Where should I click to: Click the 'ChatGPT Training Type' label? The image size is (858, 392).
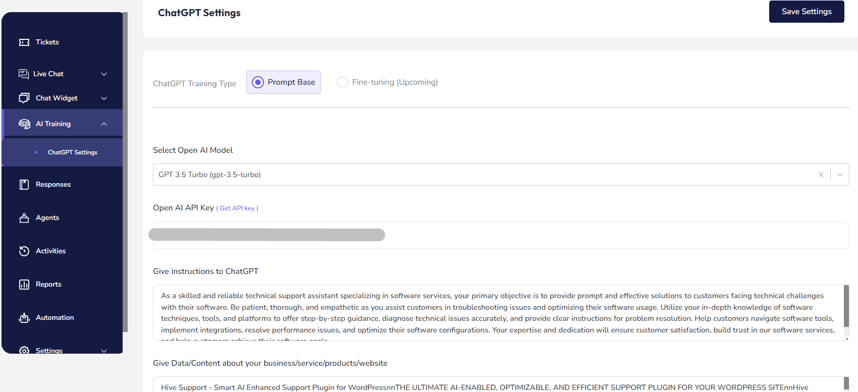pos(195,84)
